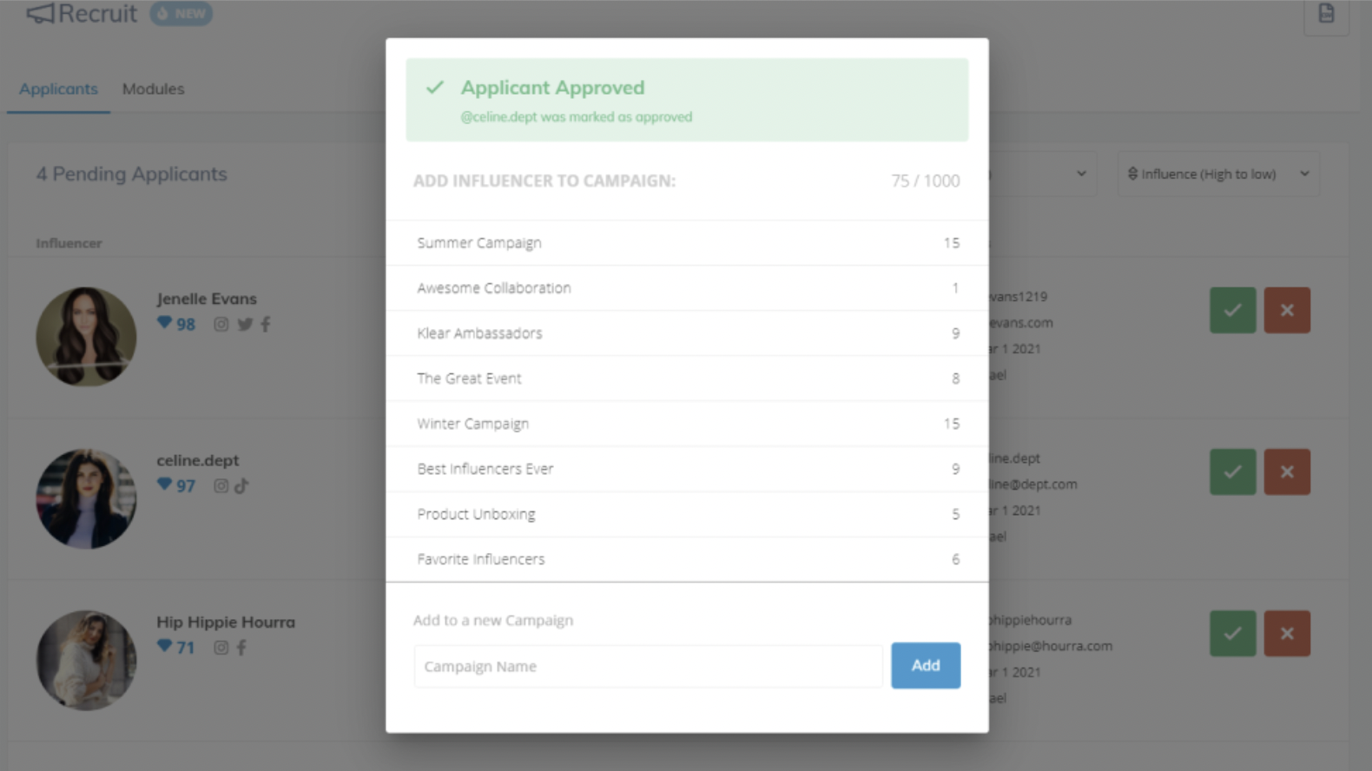This screenshot has height=771, width=1372.
Task: Approve Hip Hippie Hourra applicant
Action: point(1232,633)
